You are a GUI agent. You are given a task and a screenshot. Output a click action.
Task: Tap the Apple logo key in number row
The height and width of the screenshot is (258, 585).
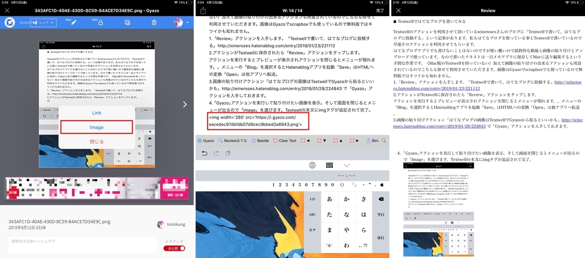click(383, 185)
